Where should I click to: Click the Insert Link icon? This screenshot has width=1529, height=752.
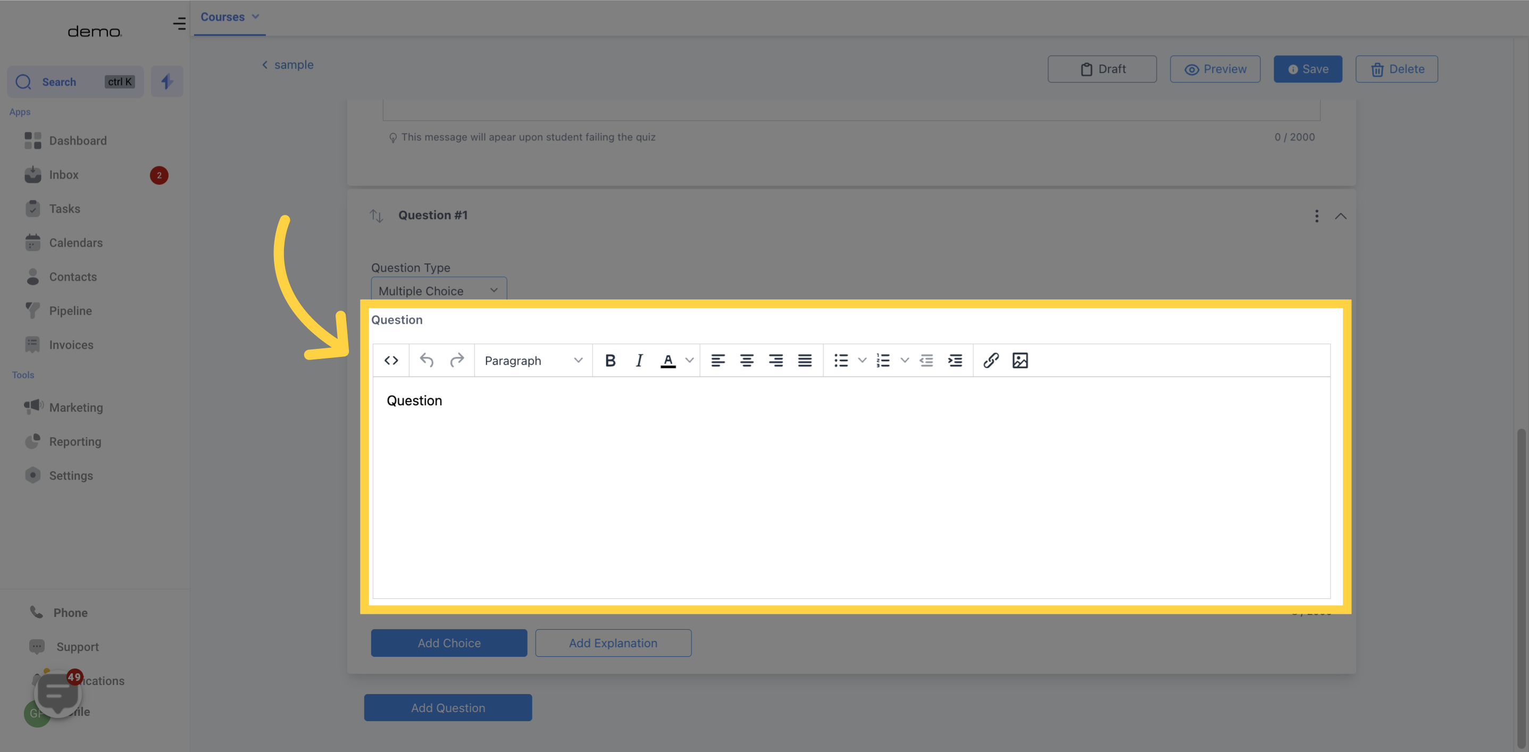[991, 360]
